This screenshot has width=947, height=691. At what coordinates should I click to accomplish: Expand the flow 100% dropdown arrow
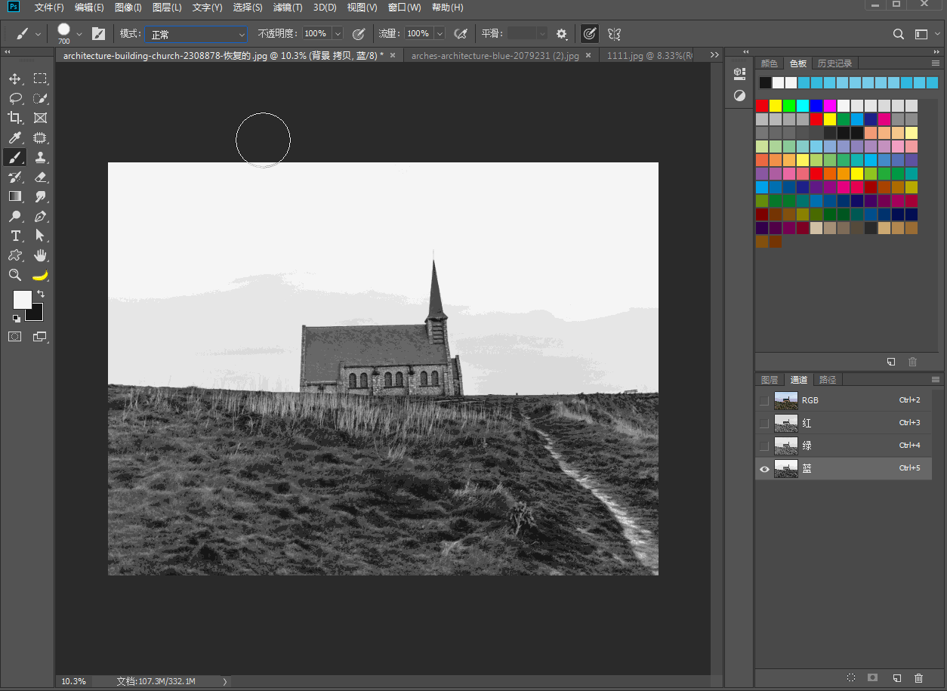click(439, 34)
